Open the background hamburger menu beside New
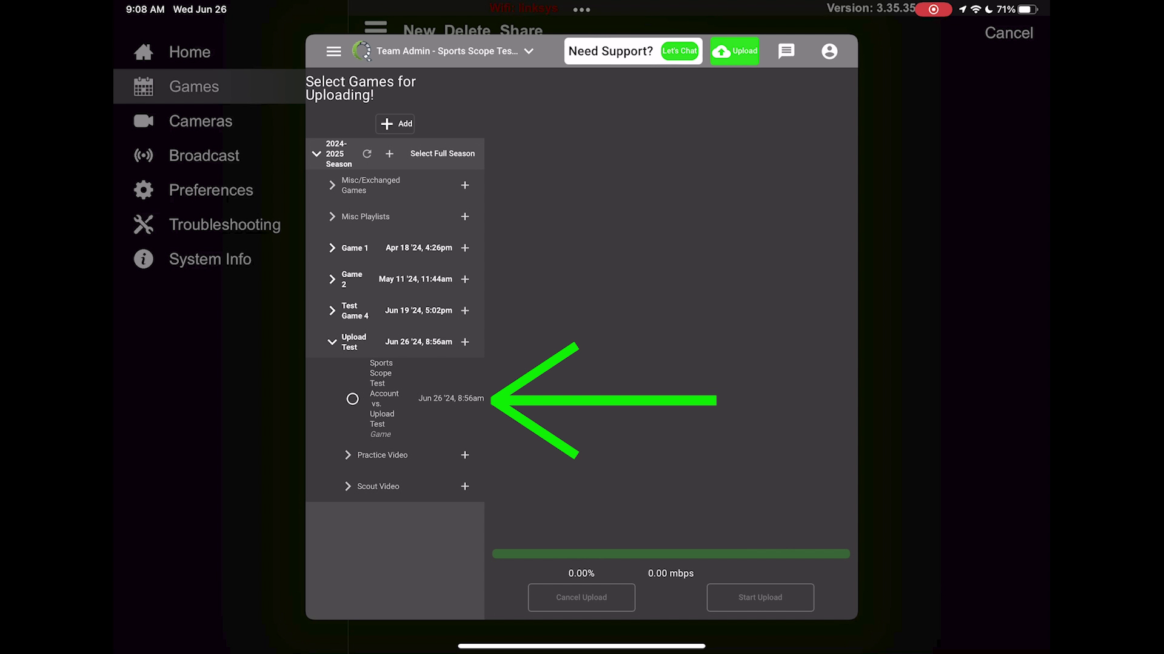The image size is (1164, 654). (375, 27)
